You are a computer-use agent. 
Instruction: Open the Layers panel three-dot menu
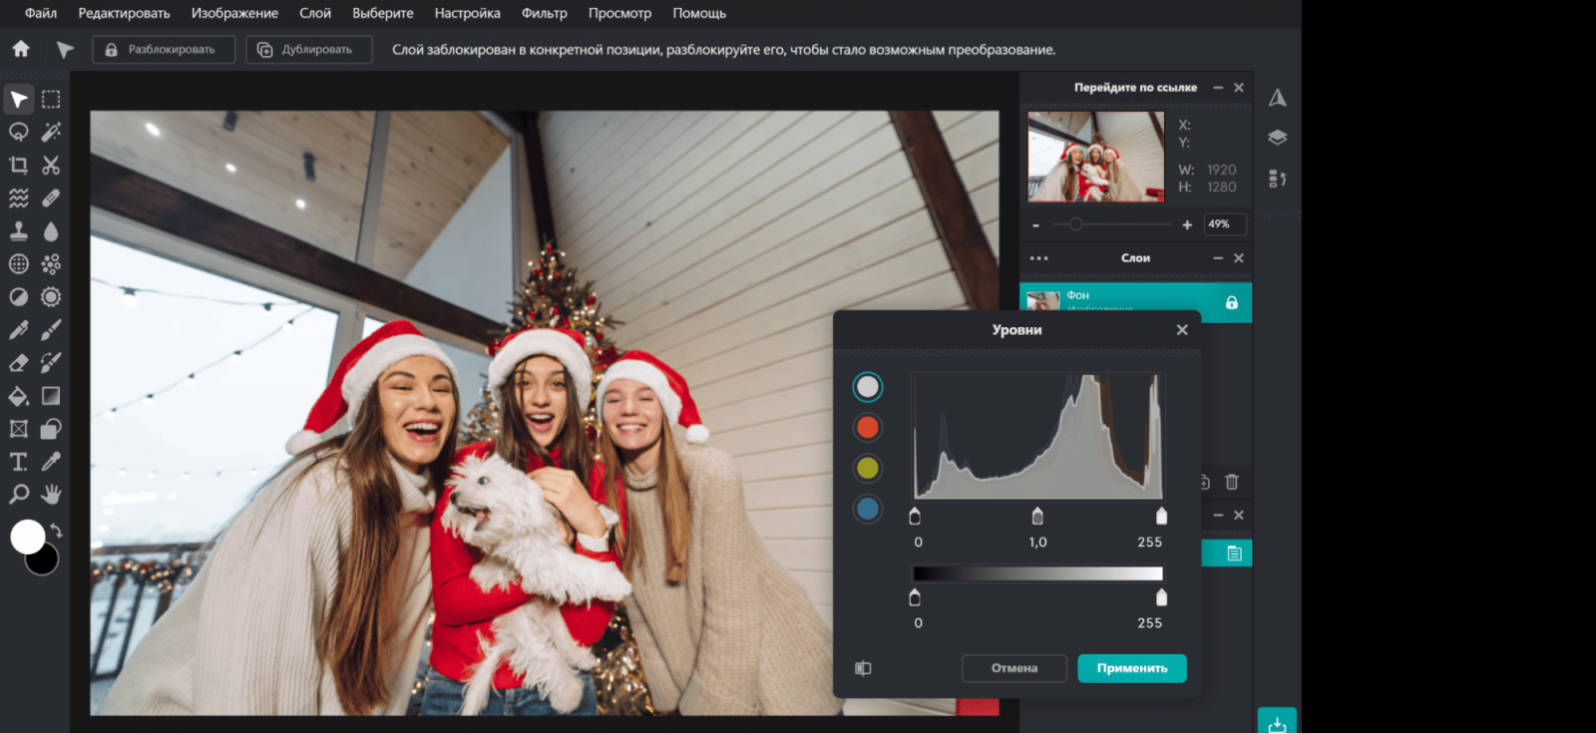(1038, 258)
